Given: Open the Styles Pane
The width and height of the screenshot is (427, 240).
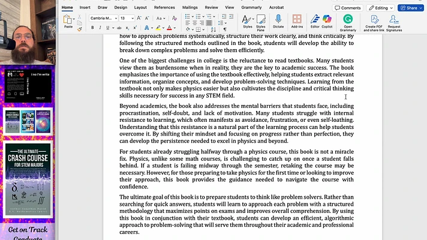Looking at the screenshot, I should 261,23.
